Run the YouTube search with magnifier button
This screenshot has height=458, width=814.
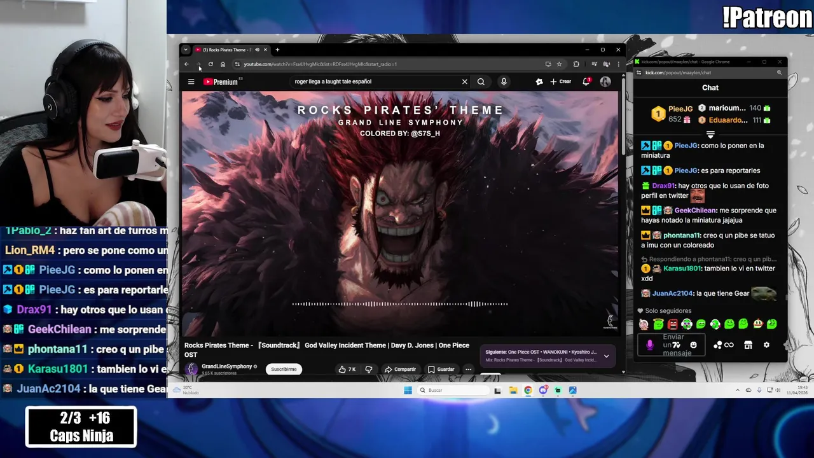[x=481, y=81]
